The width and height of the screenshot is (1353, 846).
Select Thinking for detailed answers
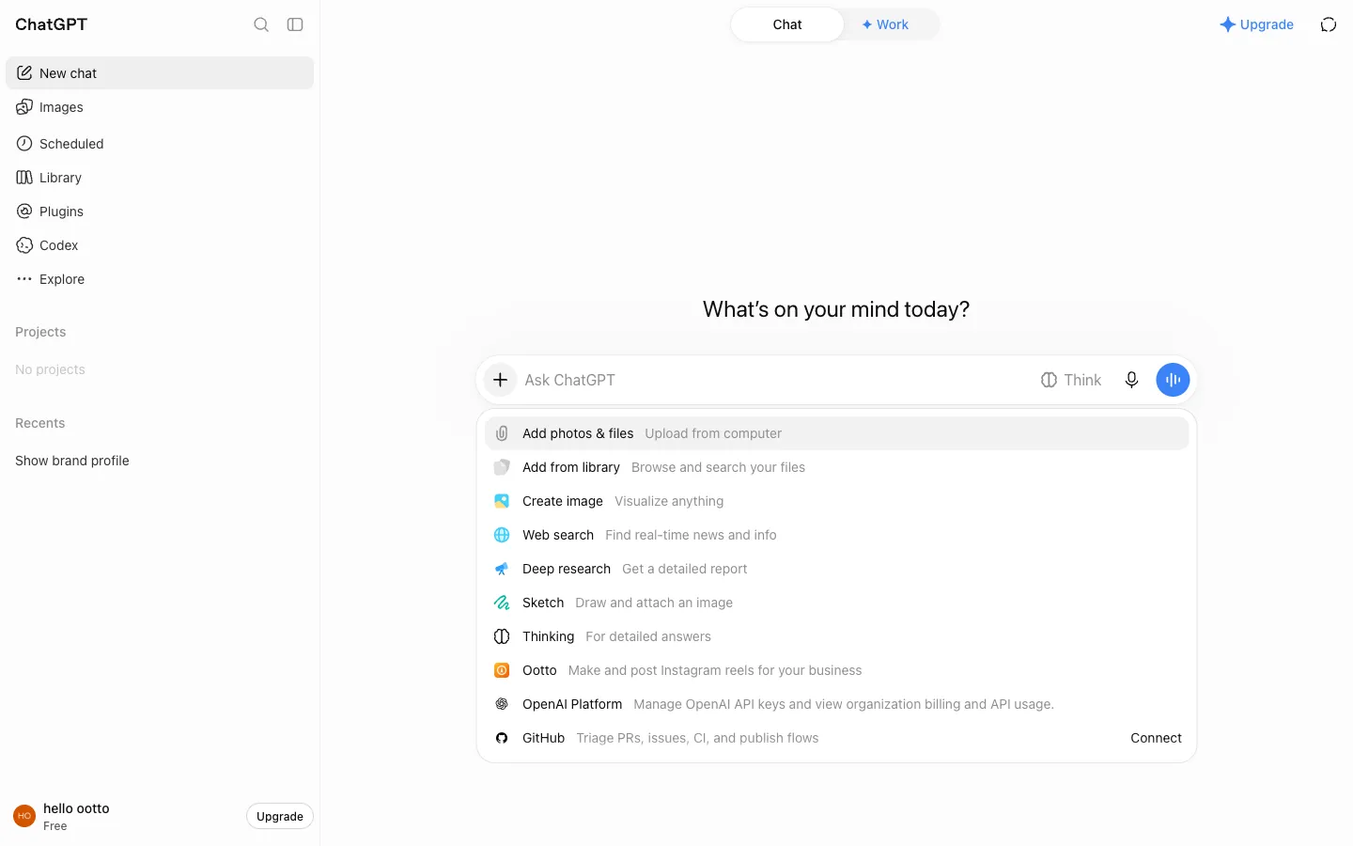point(836,636)
